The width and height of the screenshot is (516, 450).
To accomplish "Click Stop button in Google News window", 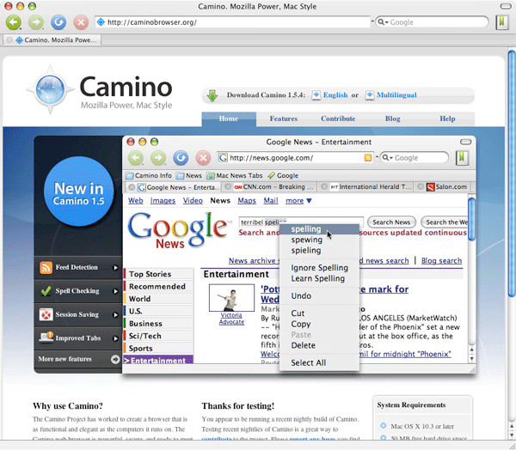I will pos(203,158).
